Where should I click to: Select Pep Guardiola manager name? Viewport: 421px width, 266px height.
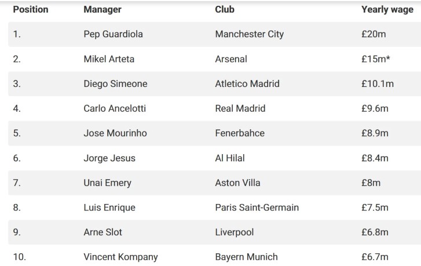[x=113, y=34]
